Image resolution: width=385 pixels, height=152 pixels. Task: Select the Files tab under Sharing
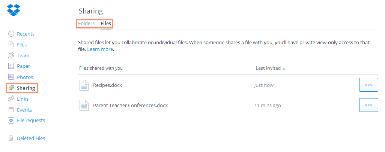(106, 23)
